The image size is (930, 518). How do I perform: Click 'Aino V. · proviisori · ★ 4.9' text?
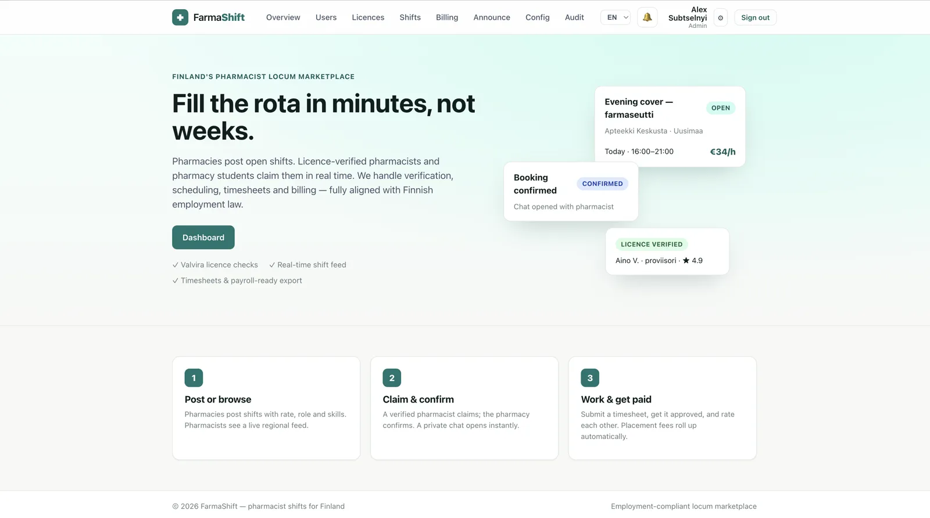point(659,261)
